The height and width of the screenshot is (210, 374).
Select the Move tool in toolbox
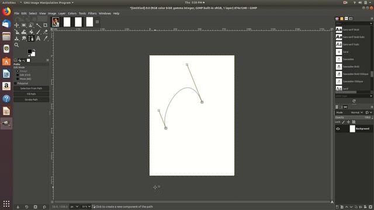coord(16,25)
